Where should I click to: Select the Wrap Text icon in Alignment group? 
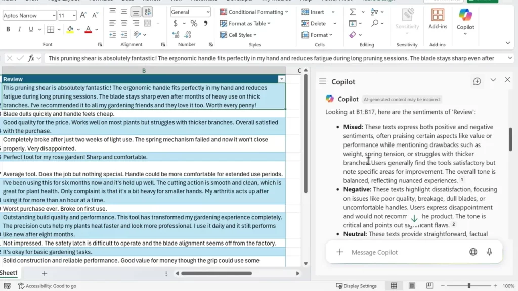point(147,11)
